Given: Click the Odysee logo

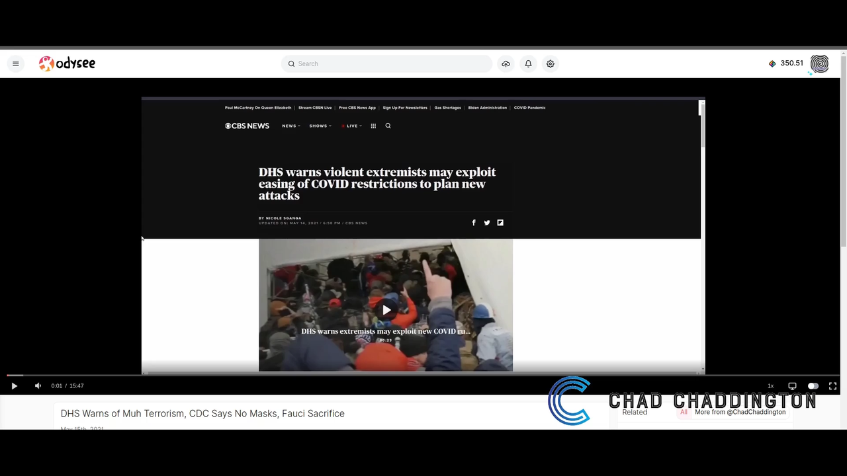Looking at the screenshot, I should (67, 63).
